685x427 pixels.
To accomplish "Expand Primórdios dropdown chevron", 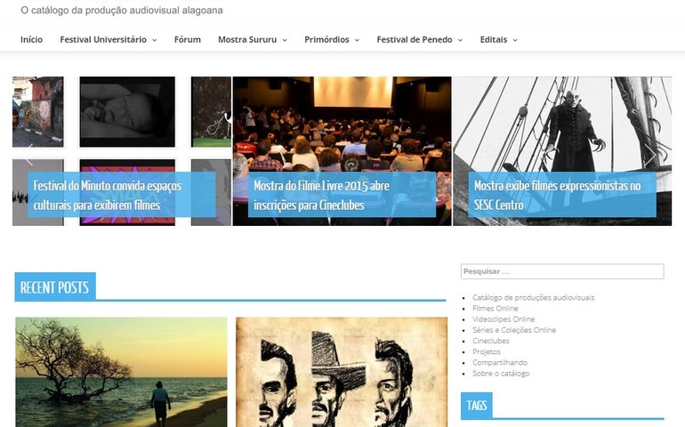I will 357,40.
